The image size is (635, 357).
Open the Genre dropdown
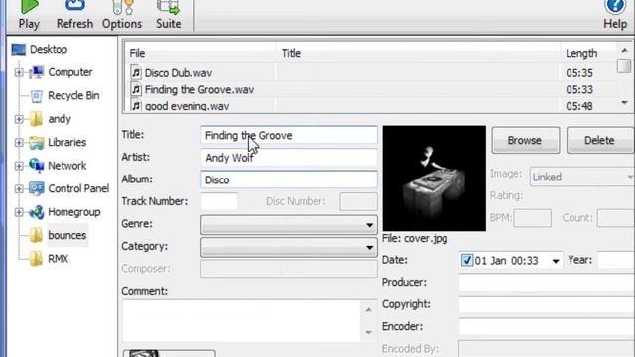(369, 225)
